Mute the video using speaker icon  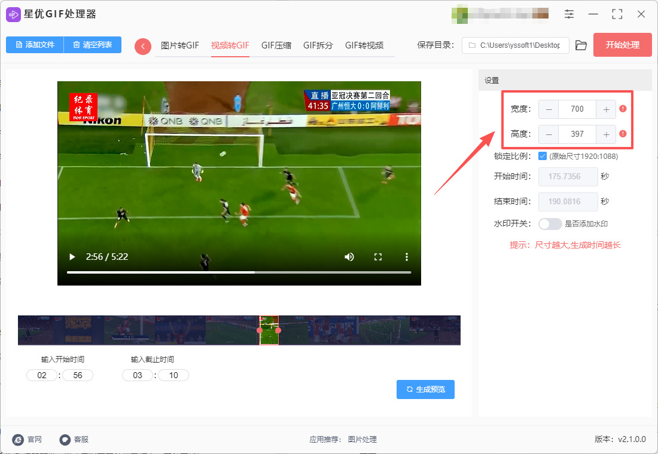349,256
